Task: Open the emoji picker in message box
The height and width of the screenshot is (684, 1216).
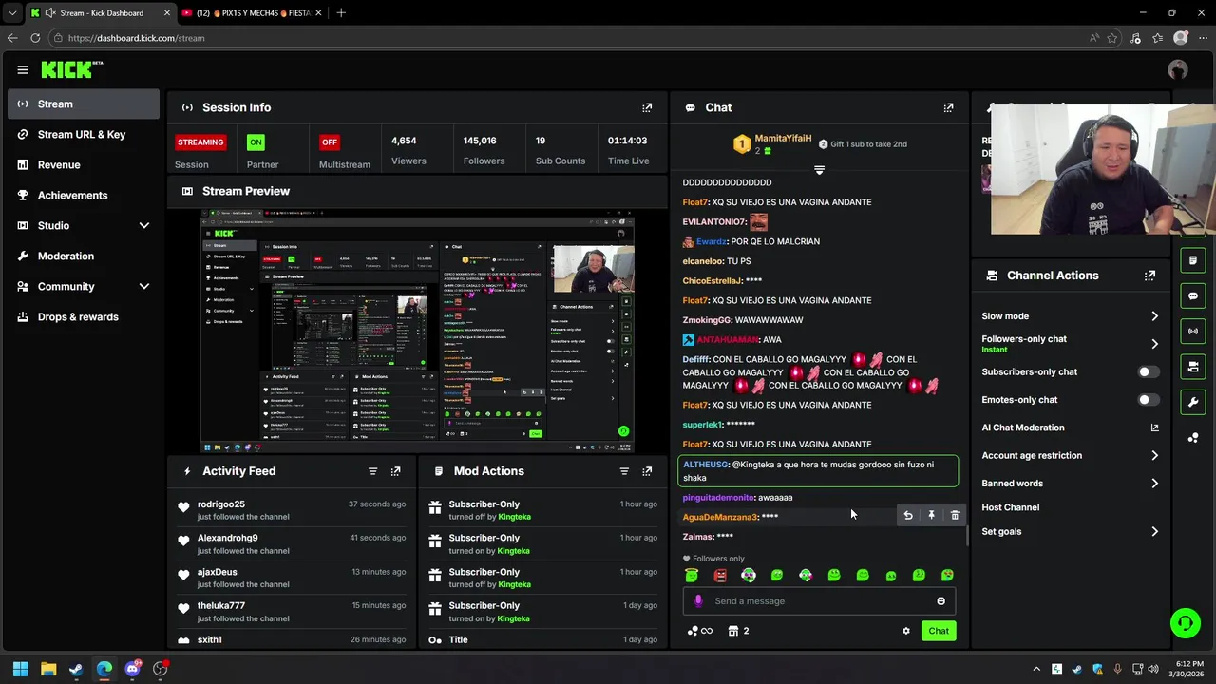Action: point(940,600)
